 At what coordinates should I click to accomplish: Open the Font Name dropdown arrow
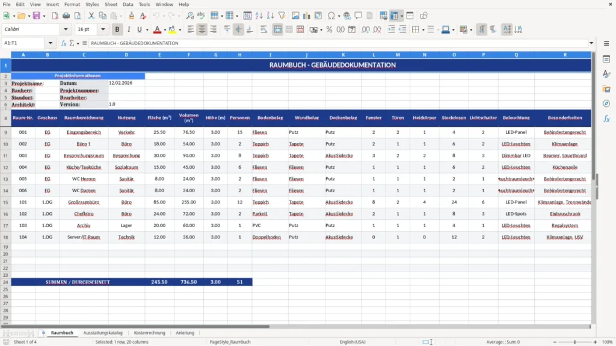[x=66, y=29]
